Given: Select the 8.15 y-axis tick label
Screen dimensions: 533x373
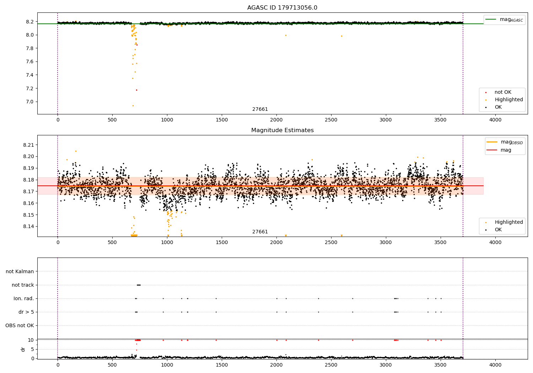Looking at the screenshot, I should [28, 215].
